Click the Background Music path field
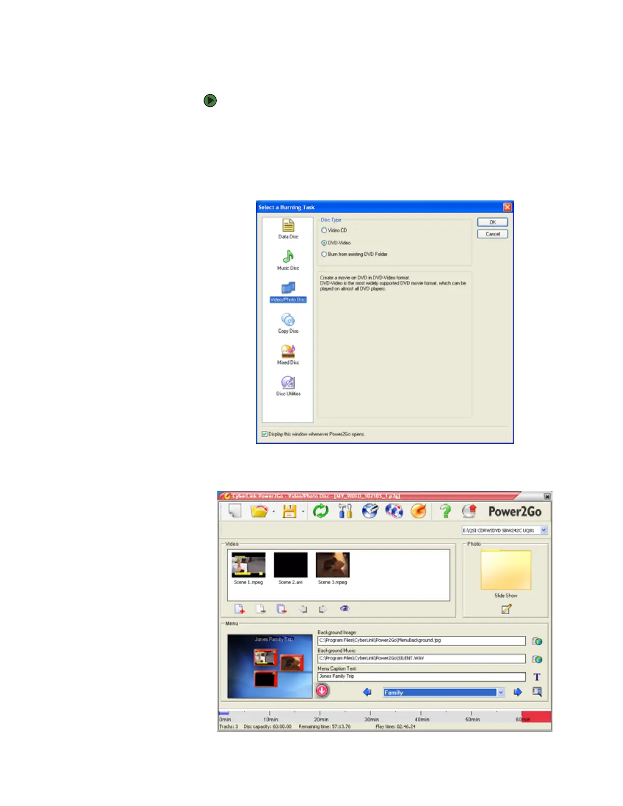Image resolution: width=623 pixels, height=806 pixels. click(421, 658)
